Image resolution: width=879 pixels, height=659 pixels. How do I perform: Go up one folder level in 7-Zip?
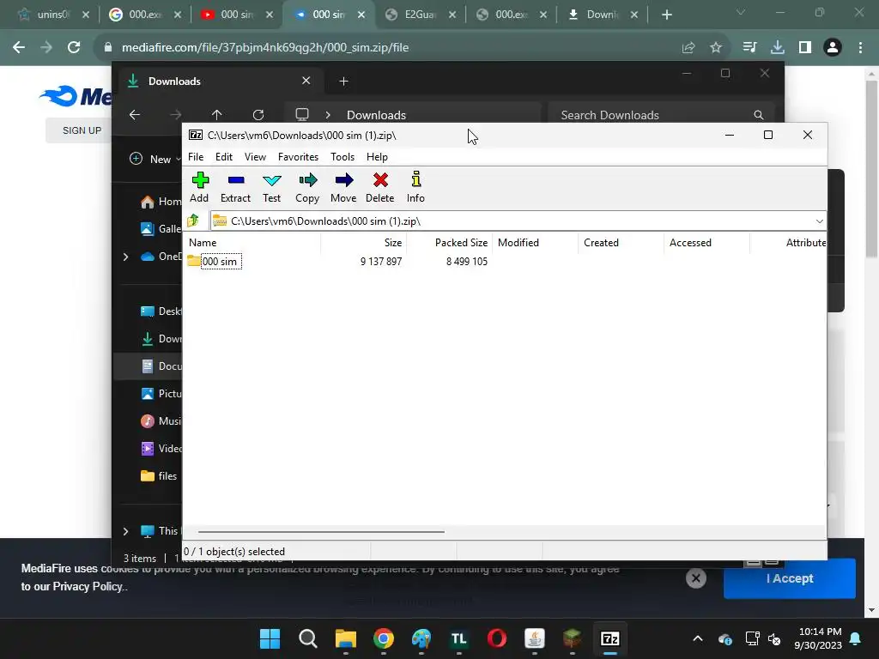pos(193,221)
